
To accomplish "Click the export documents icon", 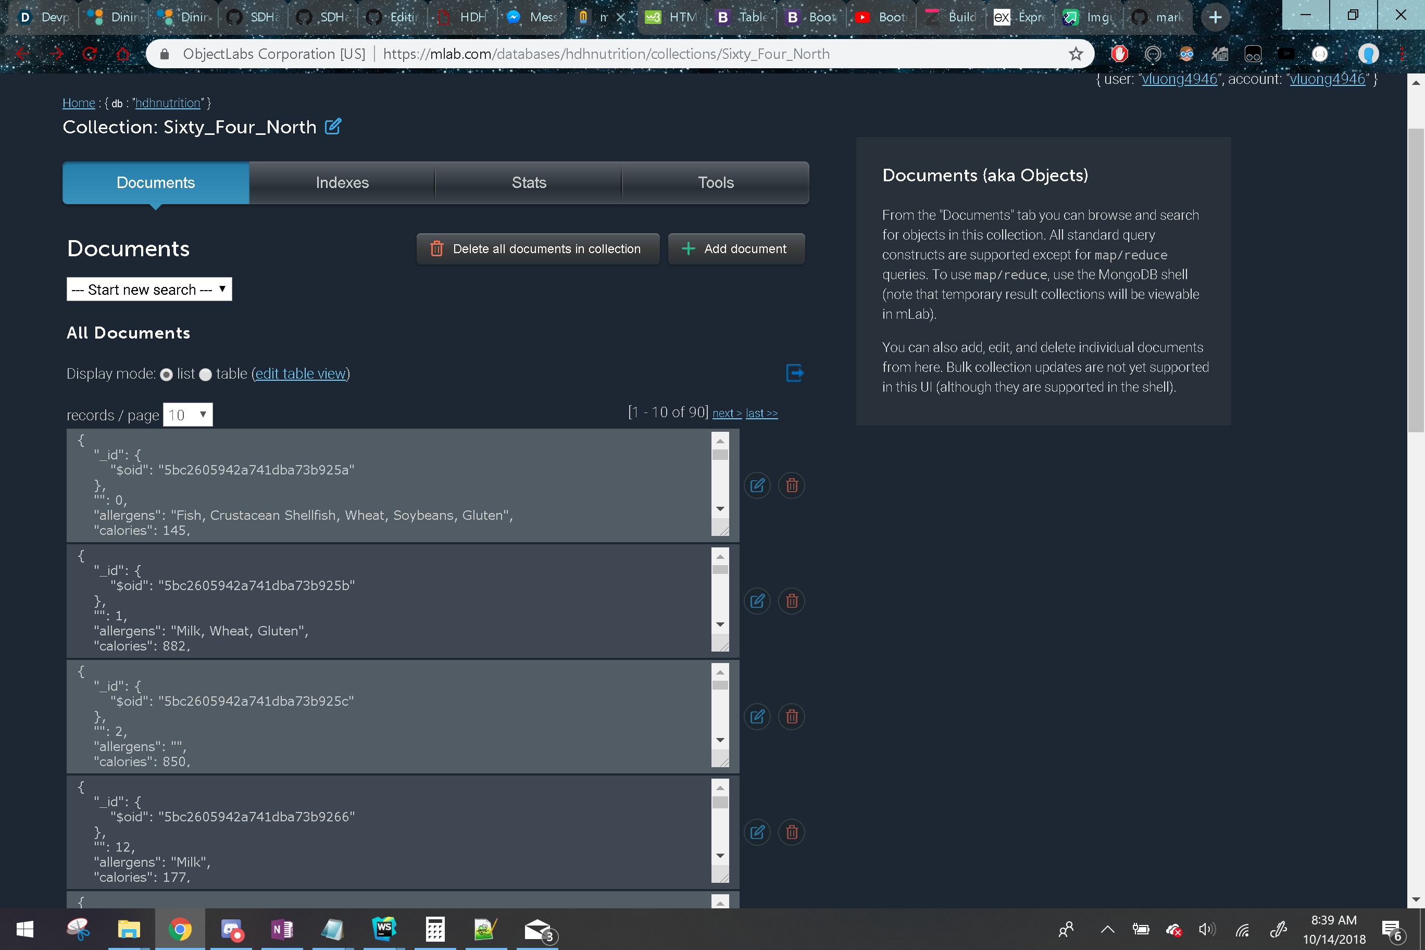I will point(794,372).
